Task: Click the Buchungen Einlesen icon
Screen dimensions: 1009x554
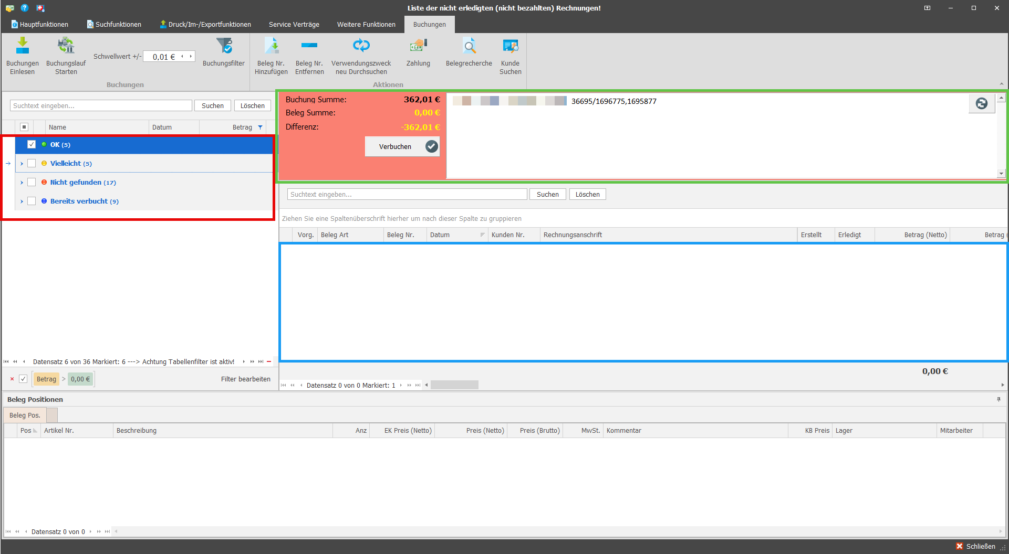Action: [23, 46]
